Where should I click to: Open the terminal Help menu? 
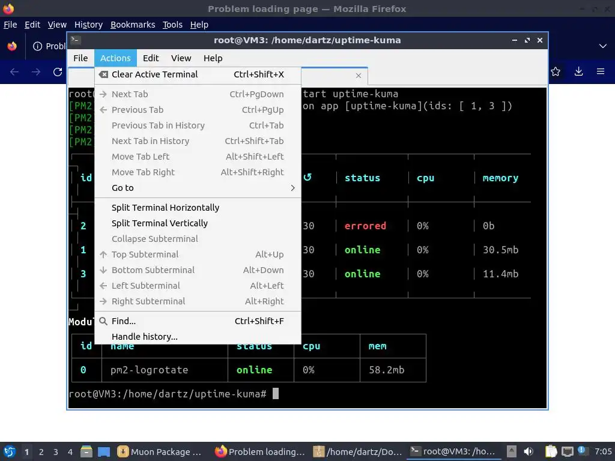tap(213, 58)
